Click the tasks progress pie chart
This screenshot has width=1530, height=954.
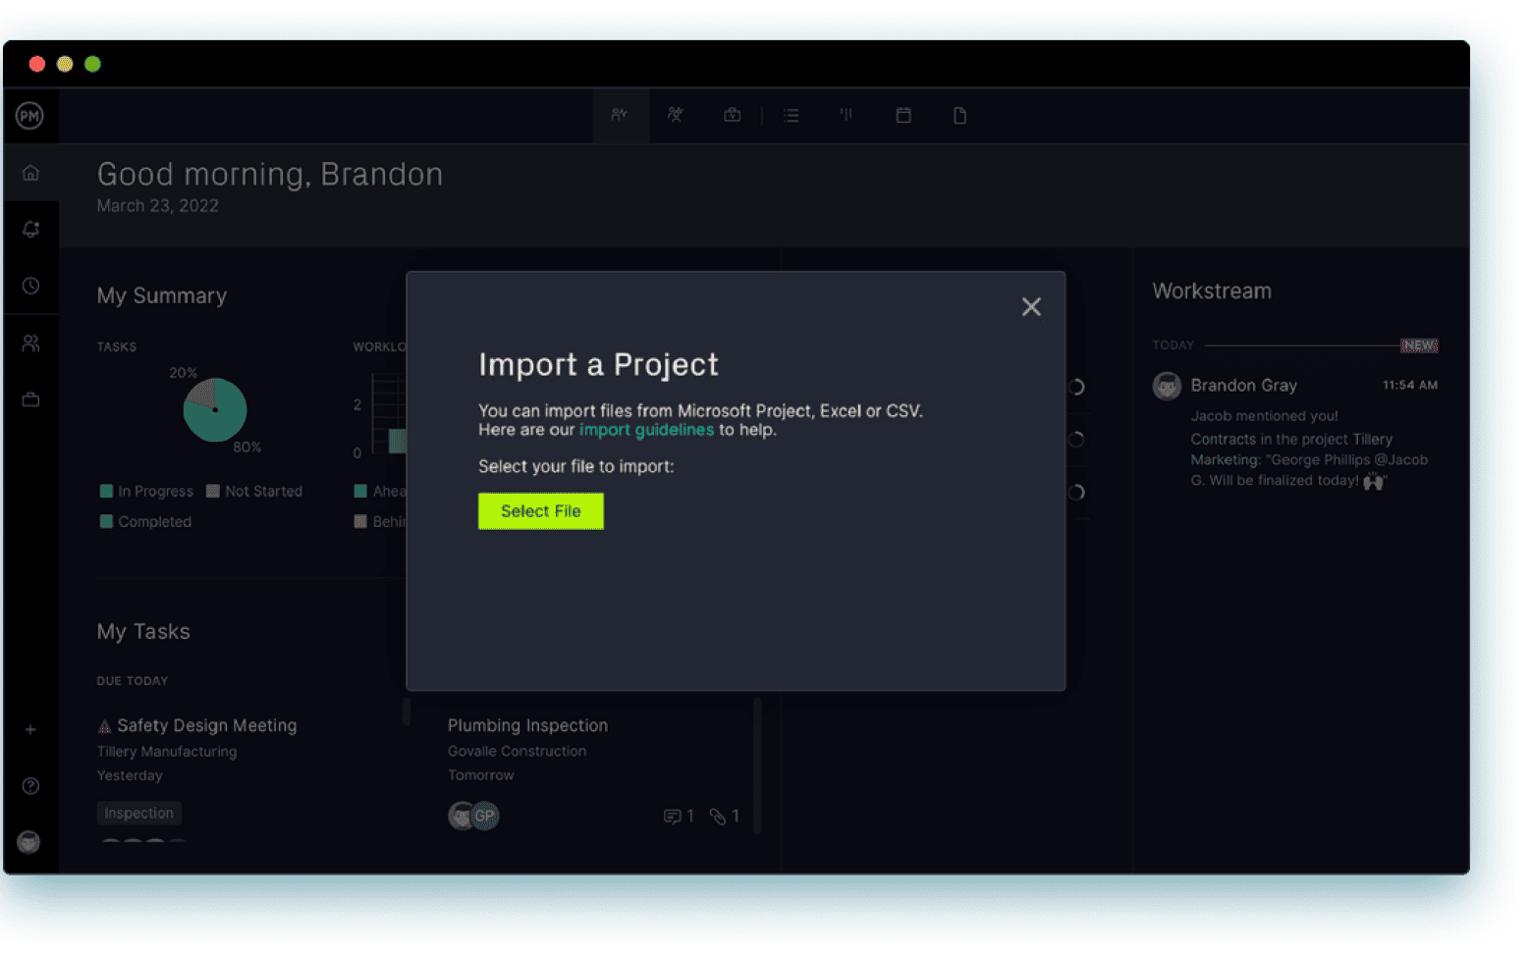214,410
